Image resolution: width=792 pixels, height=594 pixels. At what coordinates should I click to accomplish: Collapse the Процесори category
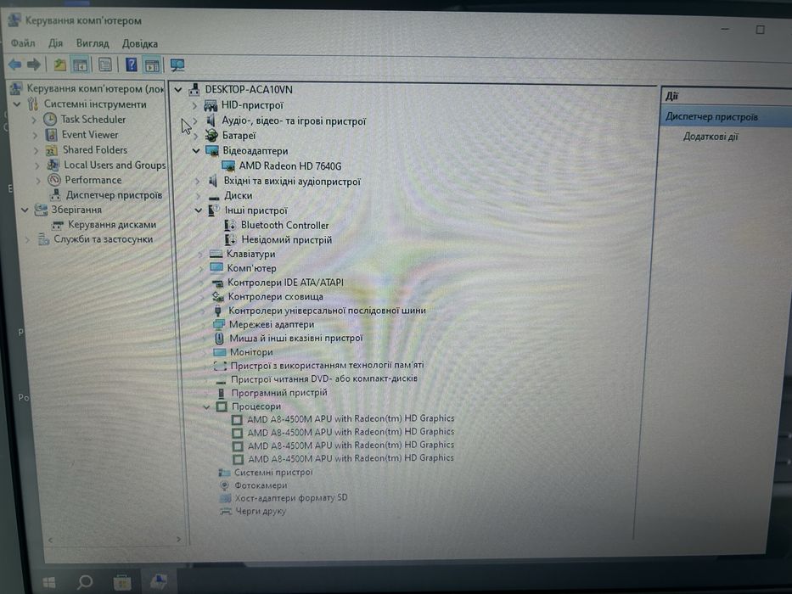(x=206, y=406)
